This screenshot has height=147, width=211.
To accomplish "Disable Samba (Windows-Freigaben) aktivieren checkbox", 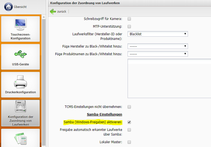I will [129, 122].
